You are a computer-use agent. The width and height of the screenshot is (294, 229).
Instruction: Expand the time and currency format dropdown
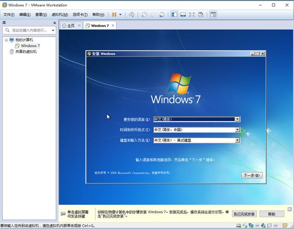coord(237,129)
